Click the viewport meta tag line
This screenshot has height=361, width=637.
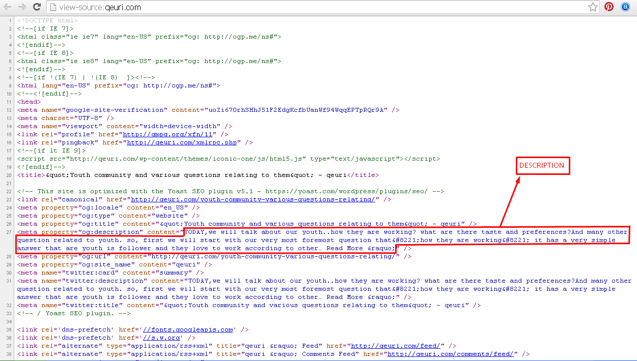coord(125,126)
